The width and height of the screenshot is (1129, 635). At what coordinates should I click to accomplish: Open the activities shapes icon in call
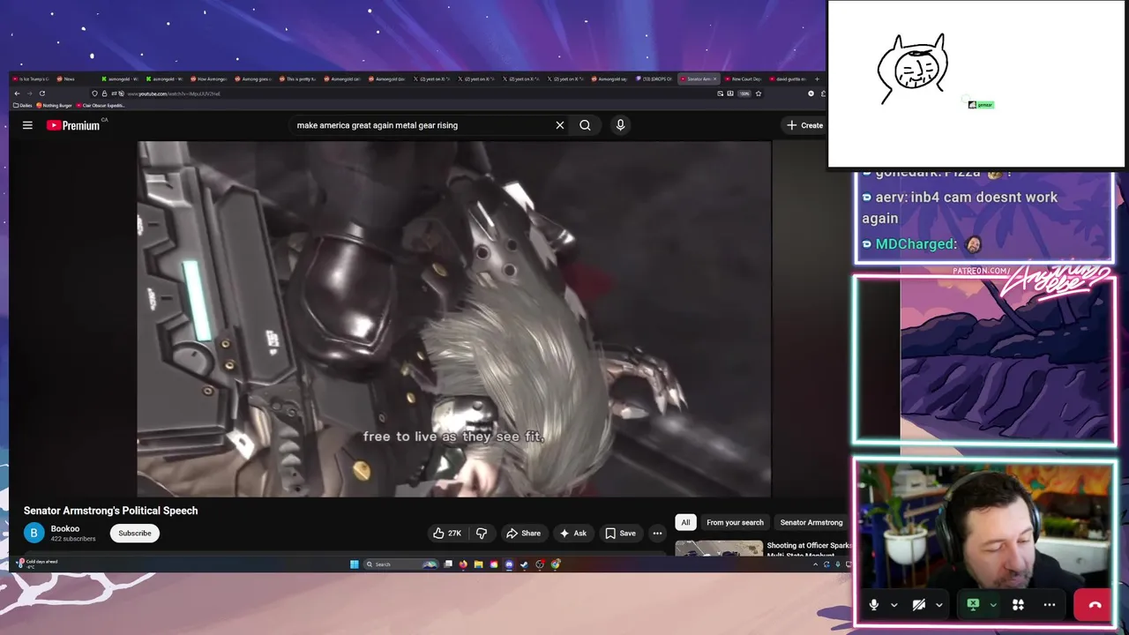pos(1018,605)
